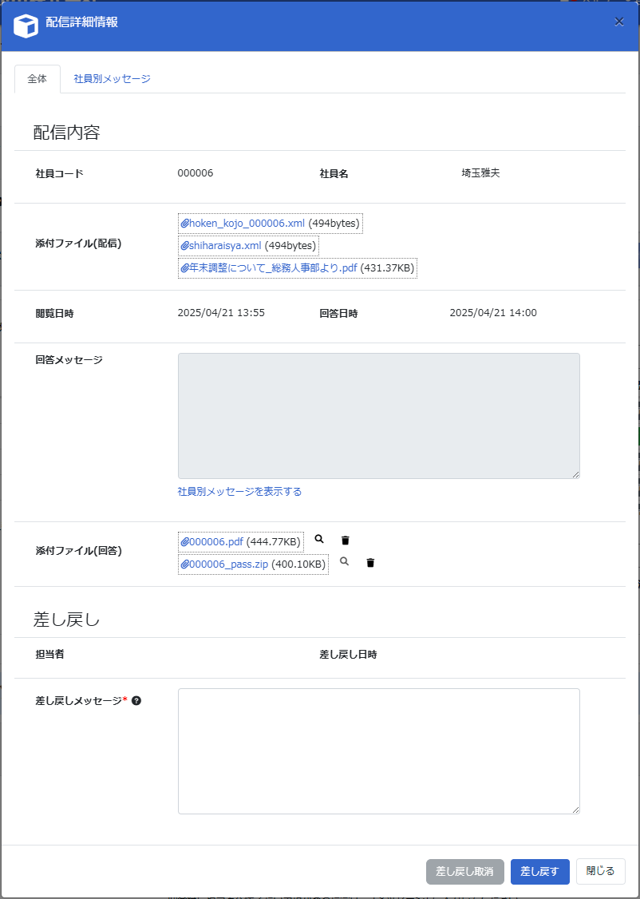The image size is (640, 899).
Task: Click the package box icon in header
Action: pyautogui.click(x=26, y=26)
